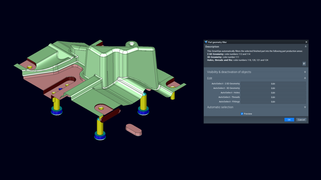Collapse the Edit section

pyautogui.click(x=305, y=78)
